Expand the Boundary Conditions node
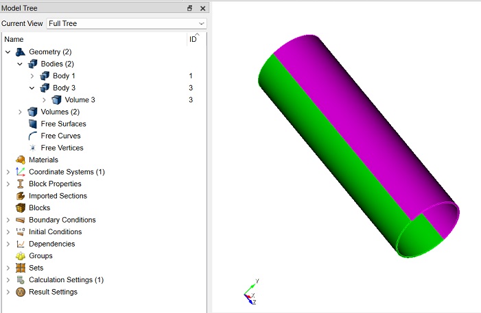Screen dimensions: 481x313 (x=8, y=221)
